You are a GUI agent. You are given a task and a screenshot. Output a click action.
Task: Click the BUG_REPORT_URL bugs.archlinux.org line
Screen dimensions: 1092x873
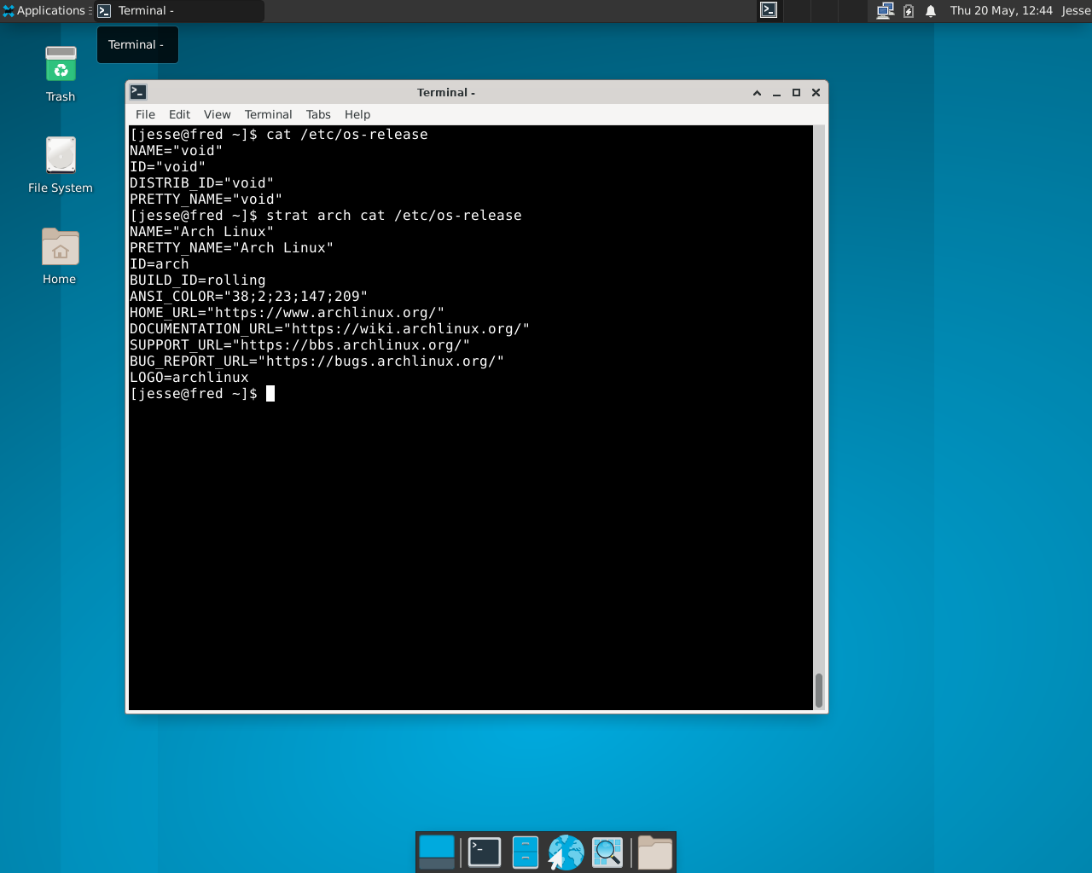[x=317, y=361]
